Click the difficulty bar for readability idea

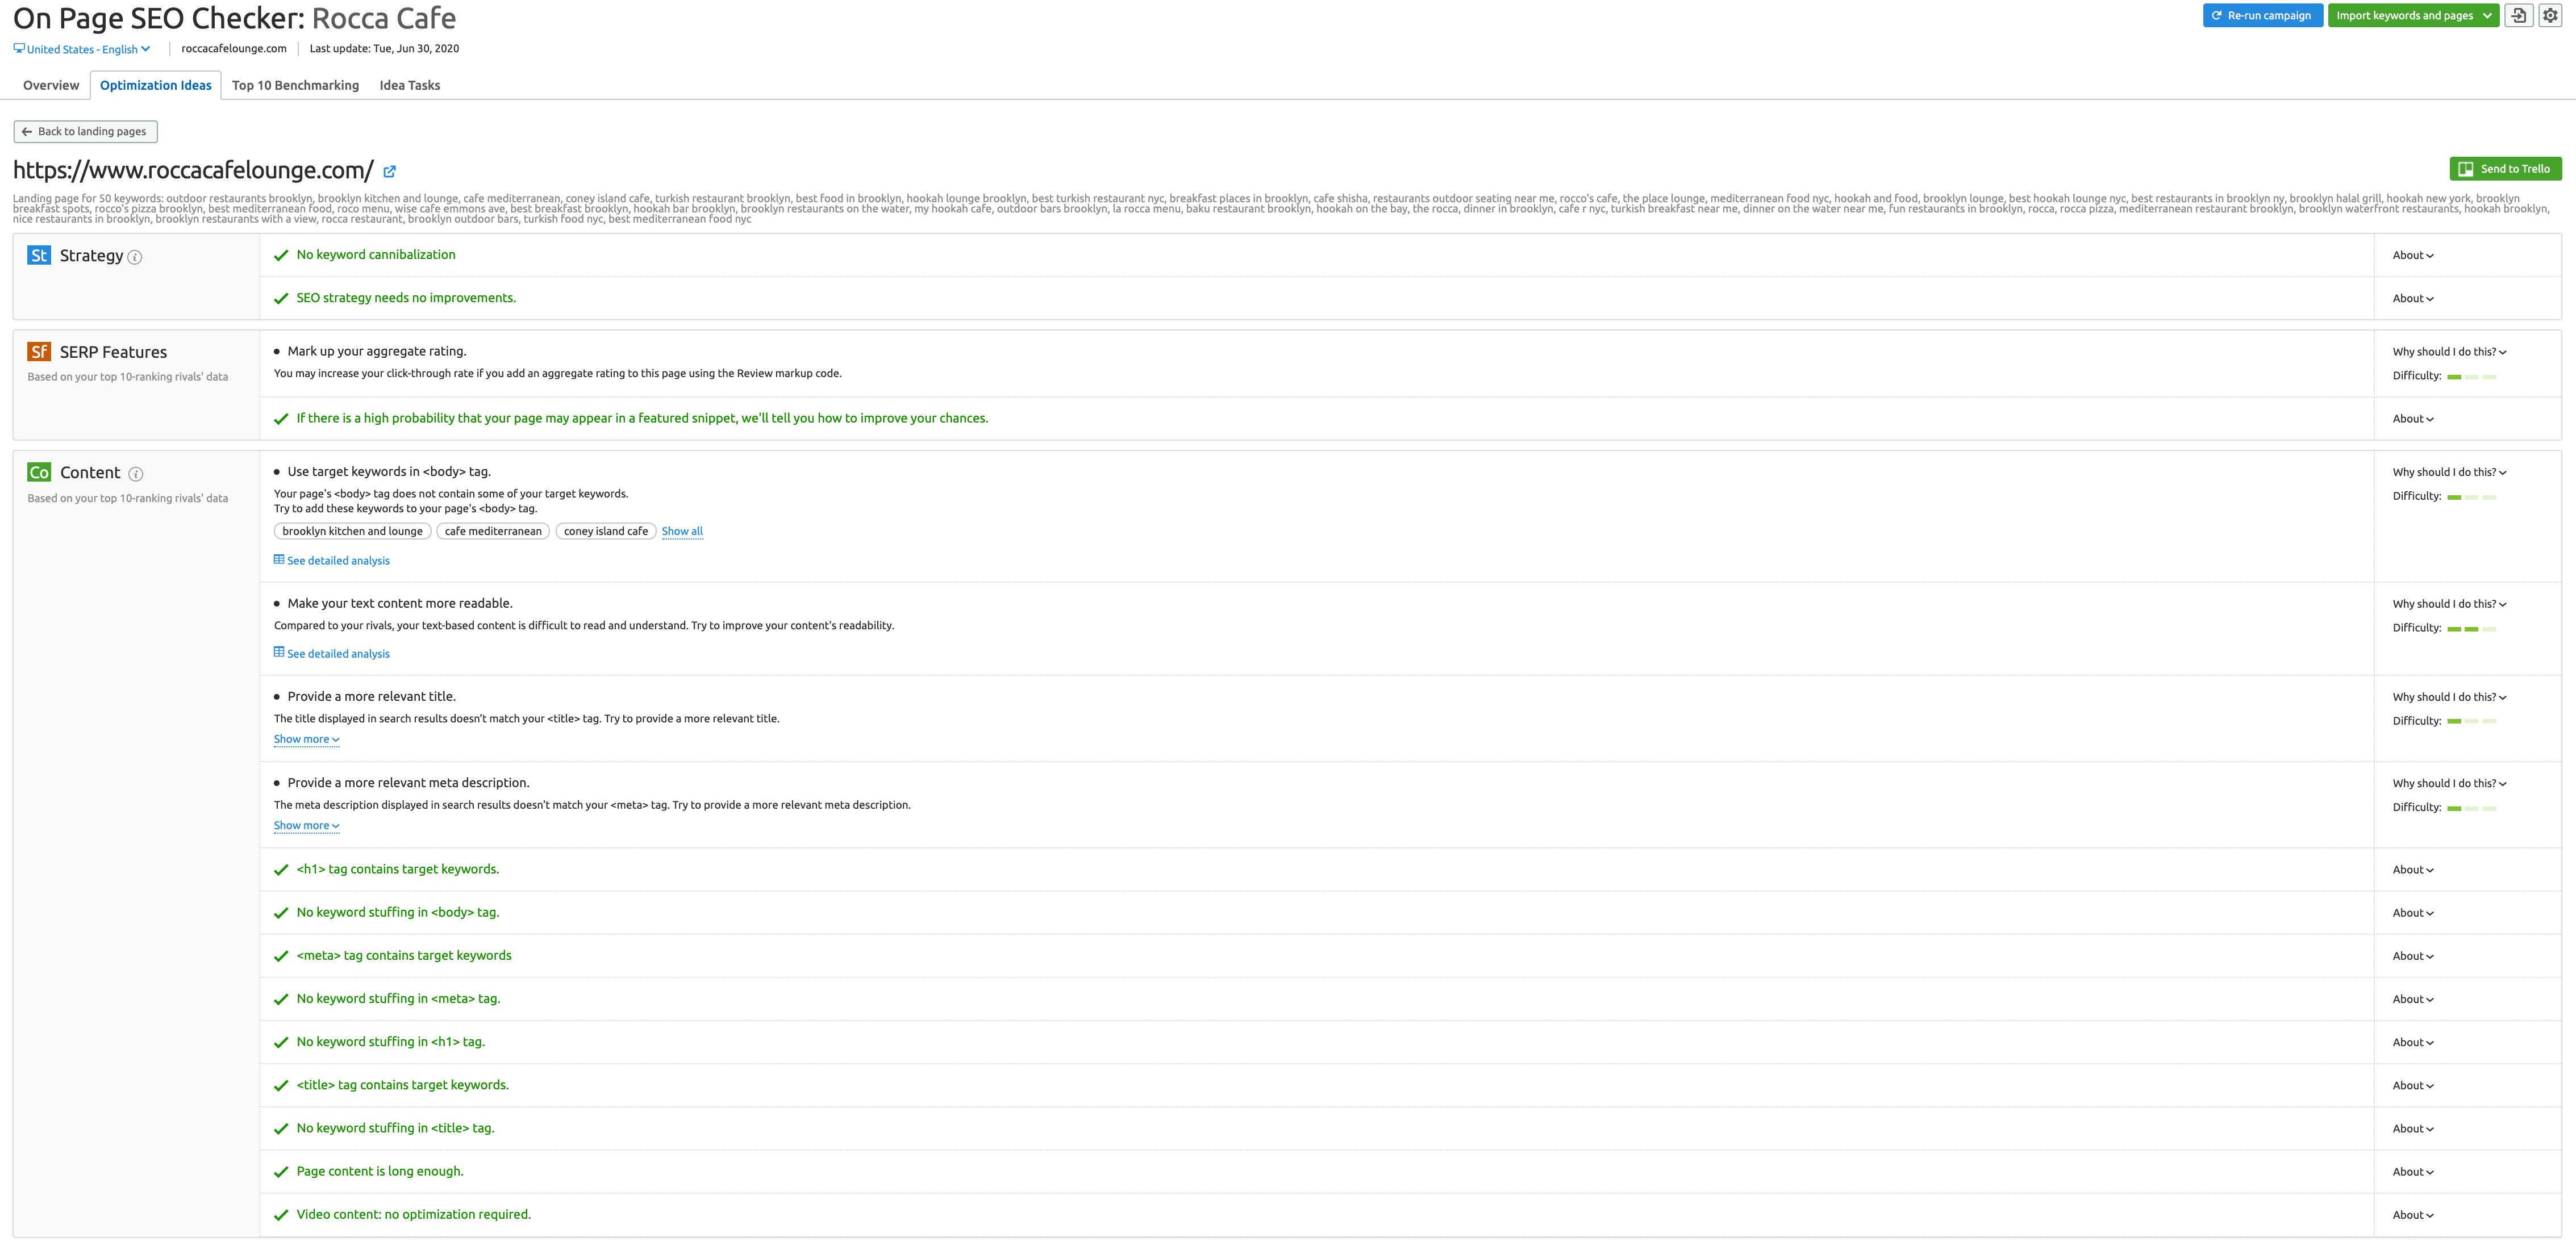(x=2472, y=629)
